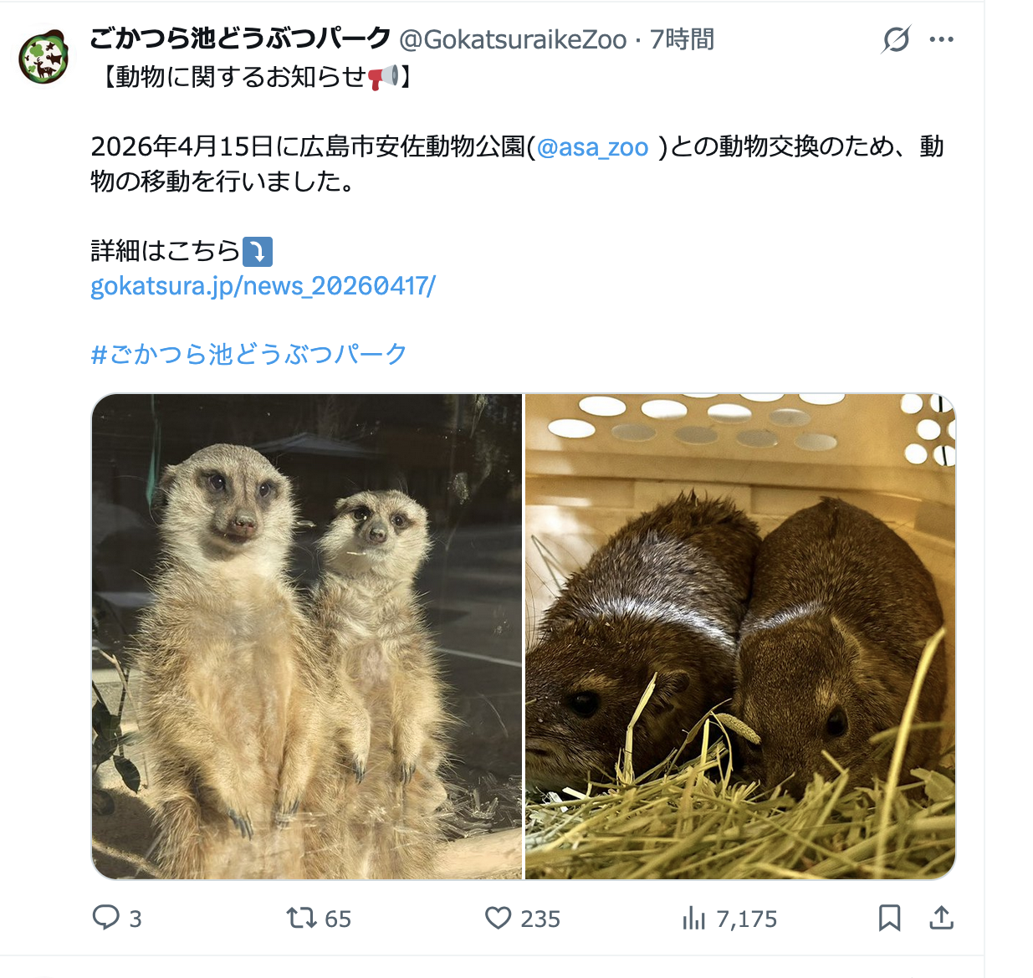Click the @GokatsuraikeZoo handle
Screen dimensions: 1033x978
pos(513,39)
